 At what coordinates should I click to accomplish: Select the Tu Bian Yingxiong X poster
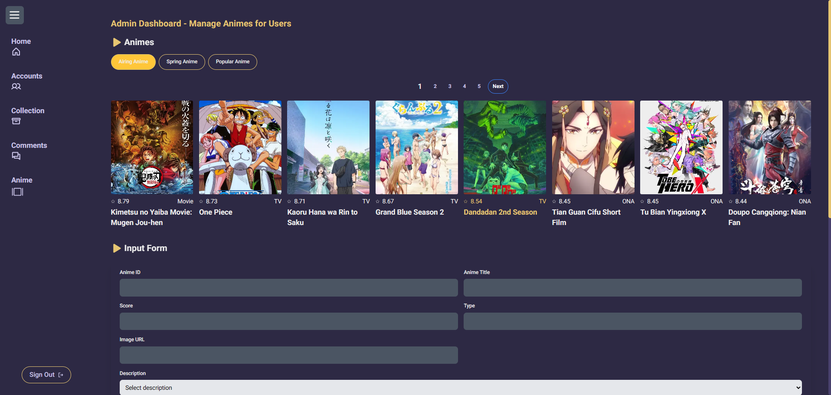681,147
